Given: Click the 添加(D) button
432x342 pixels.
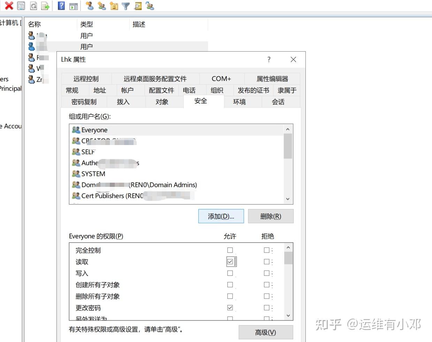Looking at the screenshot, I should (221, 216).
